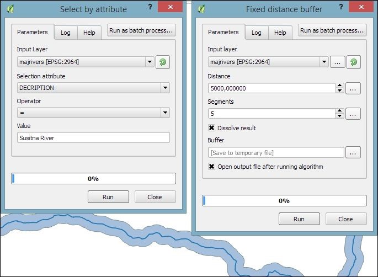Click ellipsis button next to Segments field
Screen dimensions: 378x277
pyautogui.click(x=354, y=114)
